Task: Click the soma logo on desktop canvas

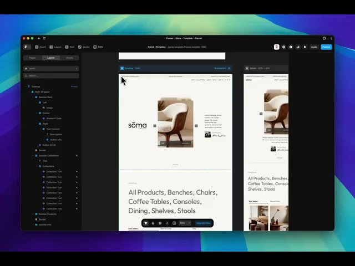Action: coord(138,126)
